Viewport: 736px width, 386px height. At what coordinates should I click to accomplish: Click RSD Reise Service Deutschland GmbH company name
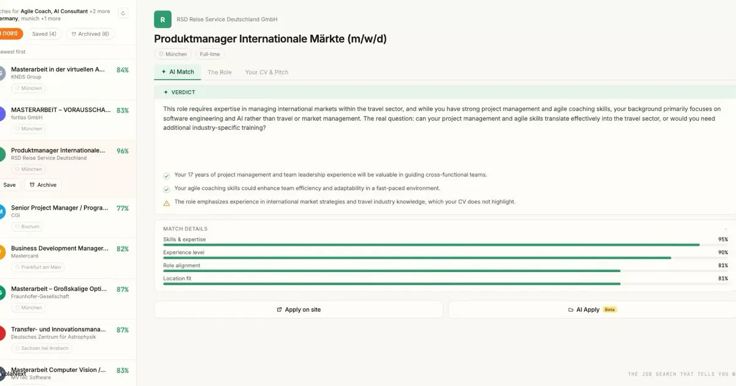pos(227,20)
